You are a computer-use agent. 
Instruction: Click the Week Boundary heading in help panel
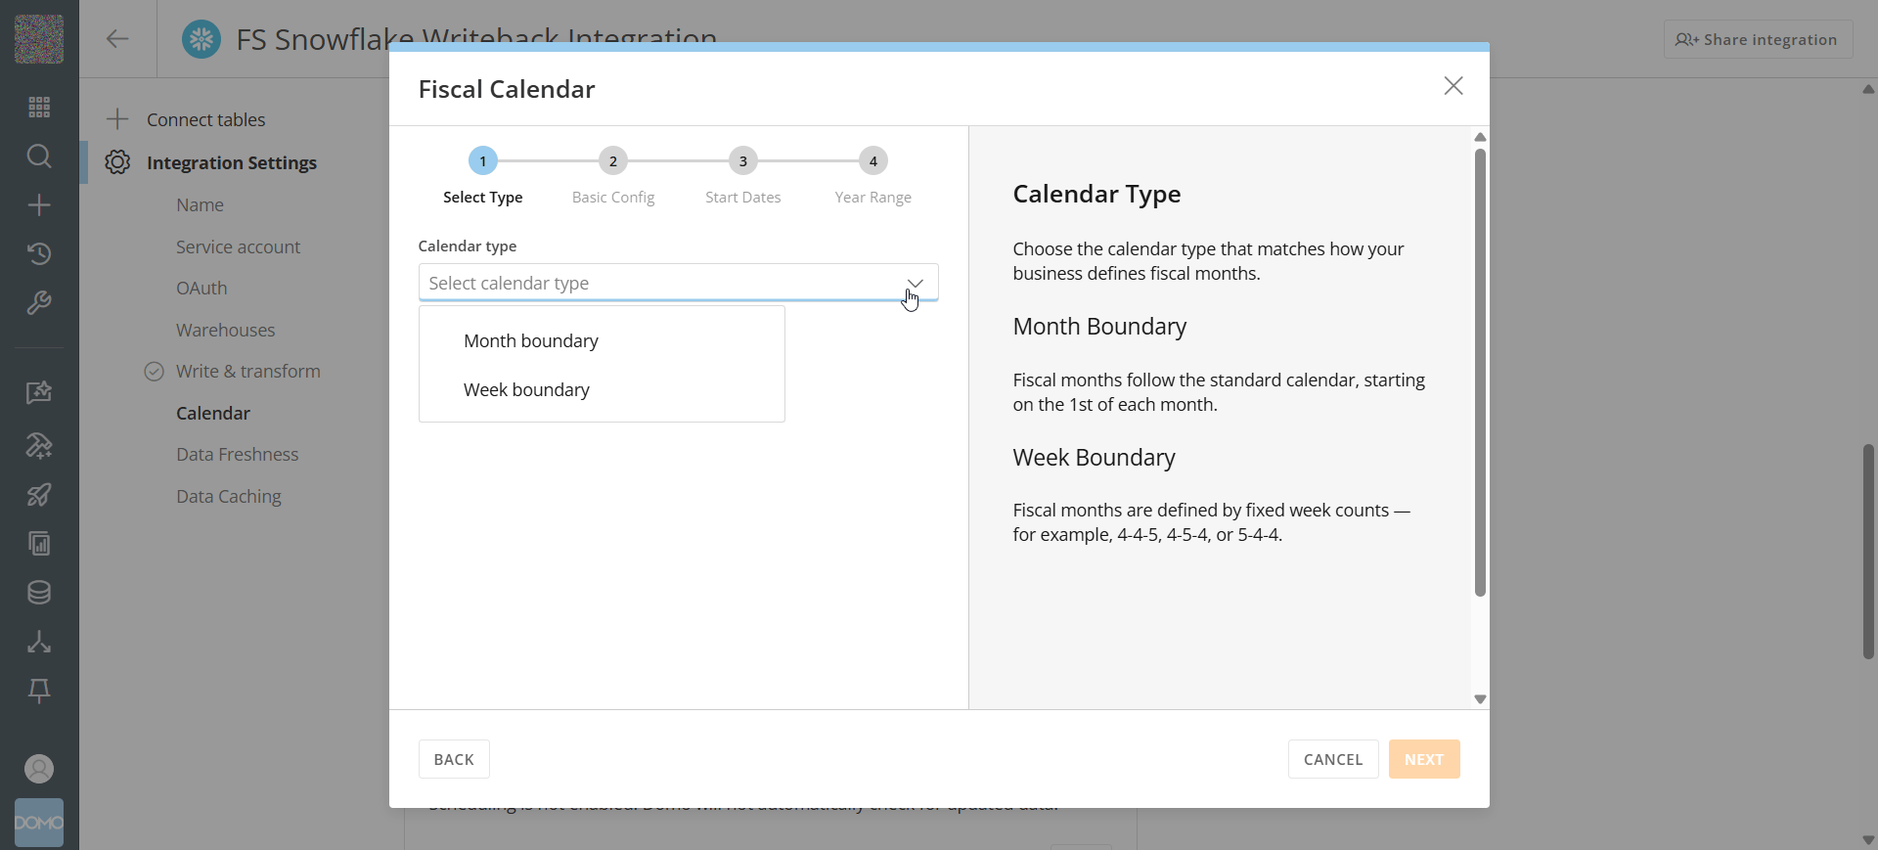1094,458
